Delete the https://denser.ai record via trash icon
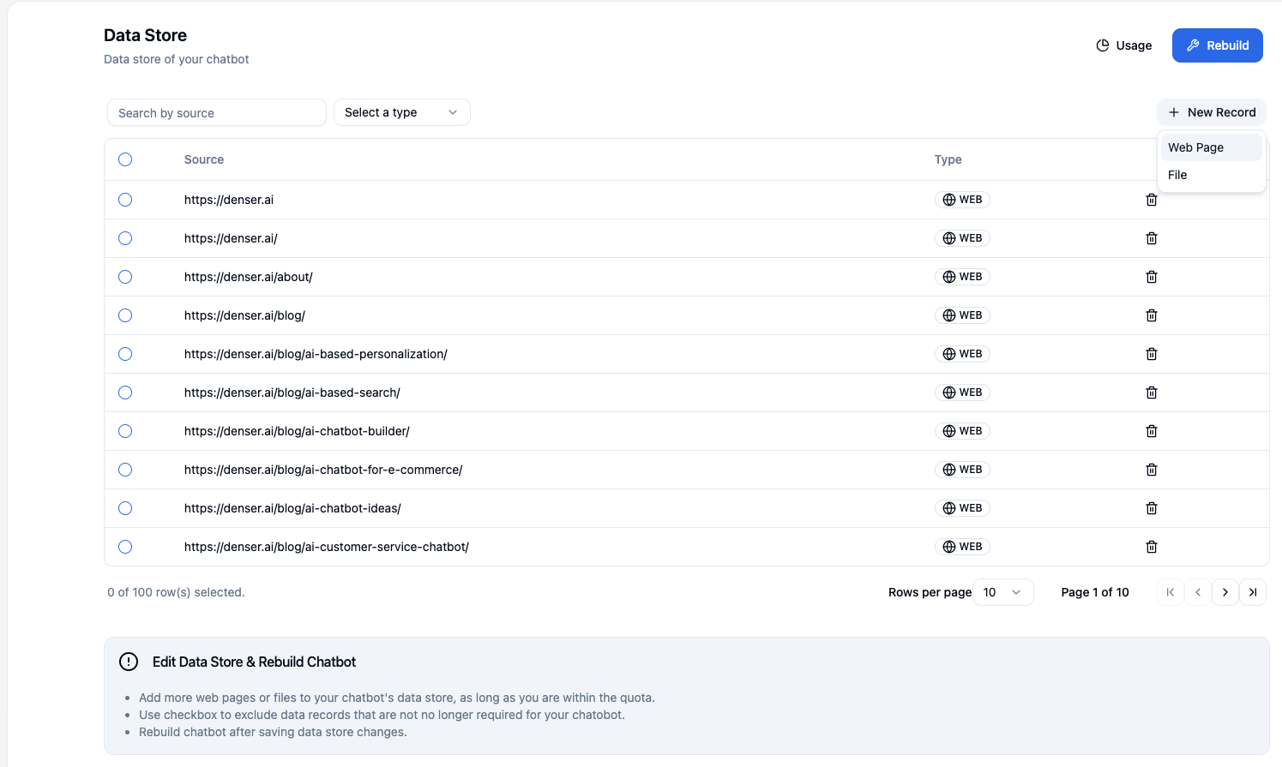 pos(1152,200)
